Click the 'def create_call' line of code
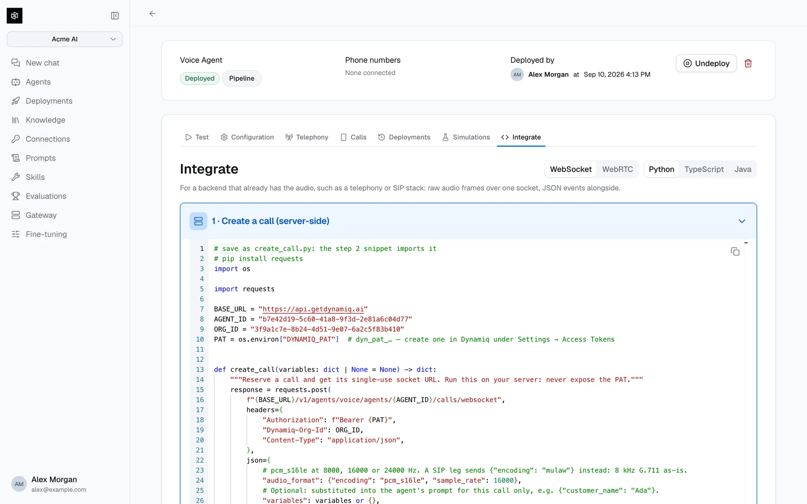Image resolution: width=807 pixels, height=504 pixels. pos(325,370)
